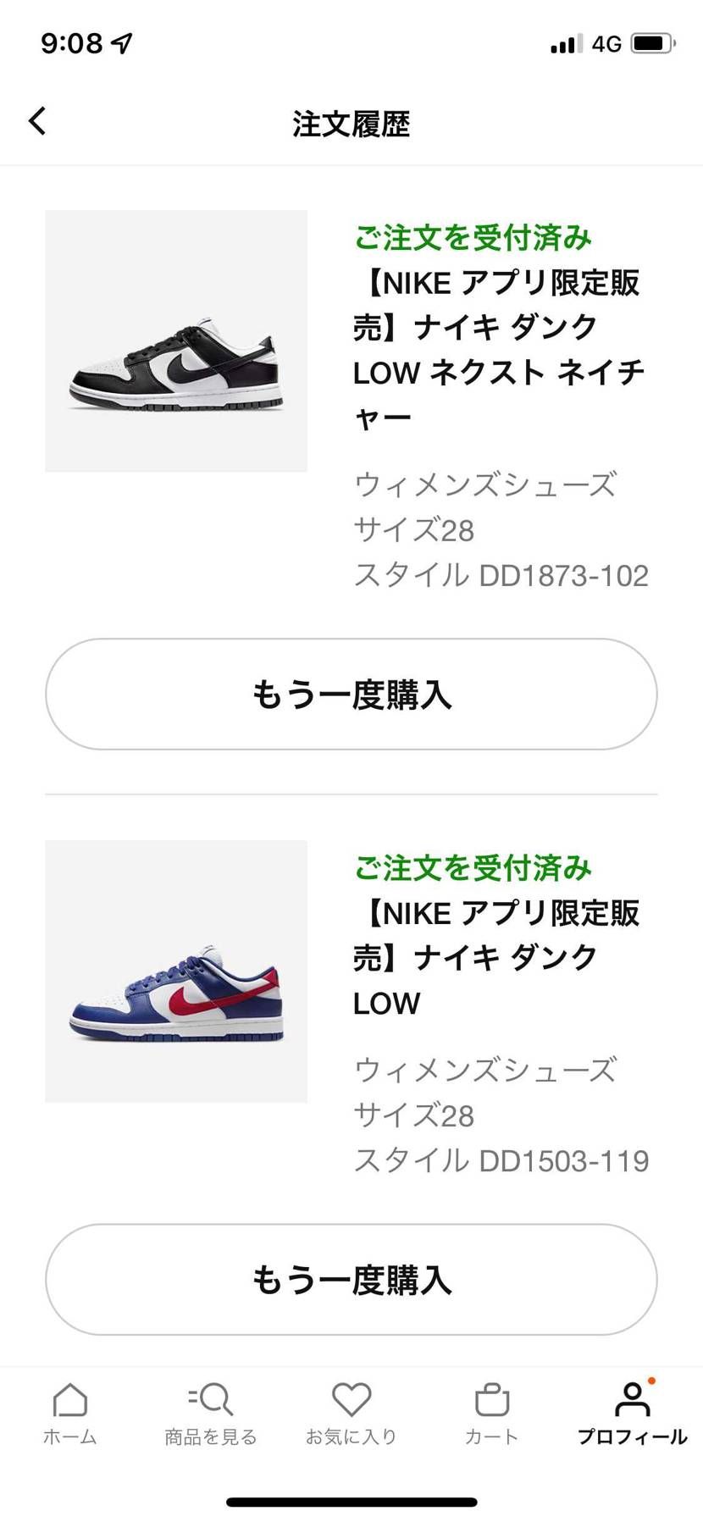The height and width of the screenshot is (1522, 703).
Task: Open black and white Dunk thumbnail
Action: 176,341
